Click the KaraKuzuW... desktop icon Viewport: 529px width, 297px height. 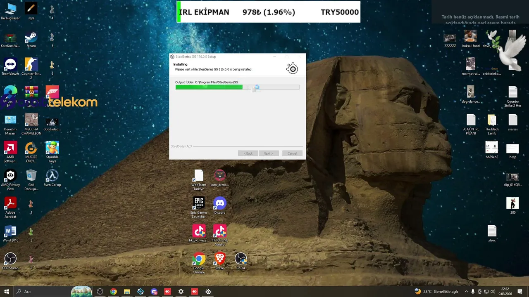pyautogui.click(x=10, y=40)
